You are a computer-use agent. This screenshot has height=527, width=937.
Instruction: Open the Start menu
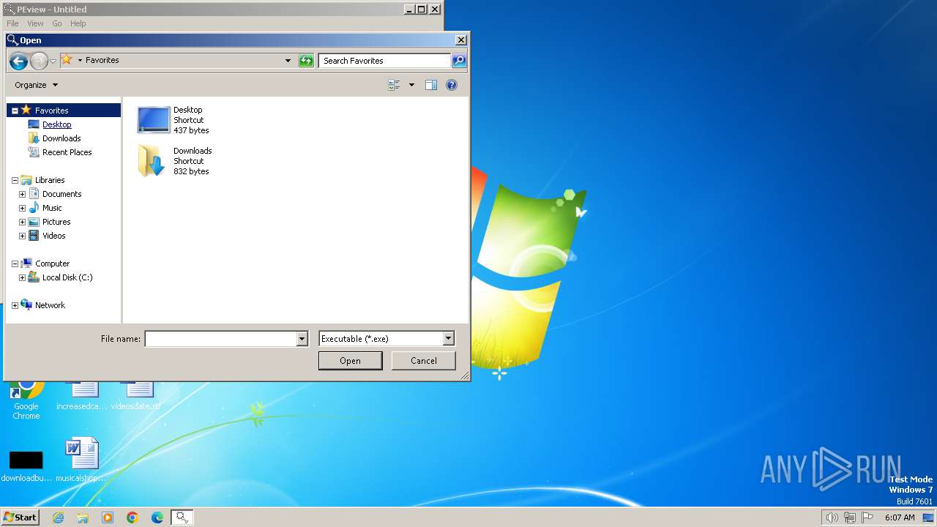point(20,517)
